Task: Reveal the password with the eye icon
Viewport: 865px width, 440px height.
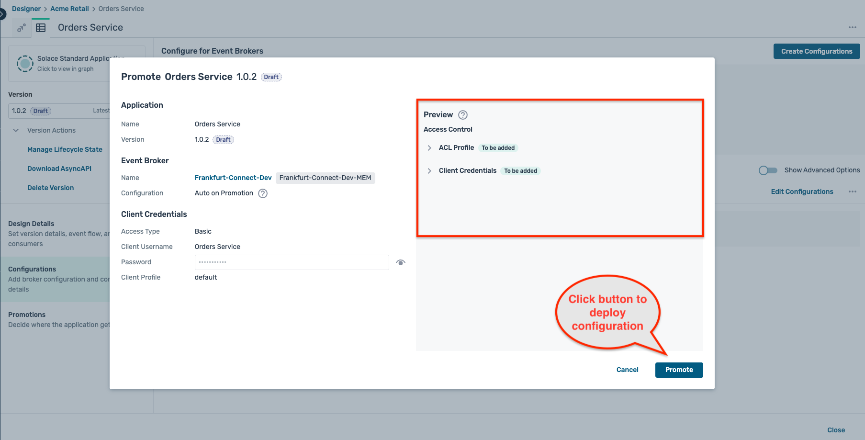Action: 401,262
